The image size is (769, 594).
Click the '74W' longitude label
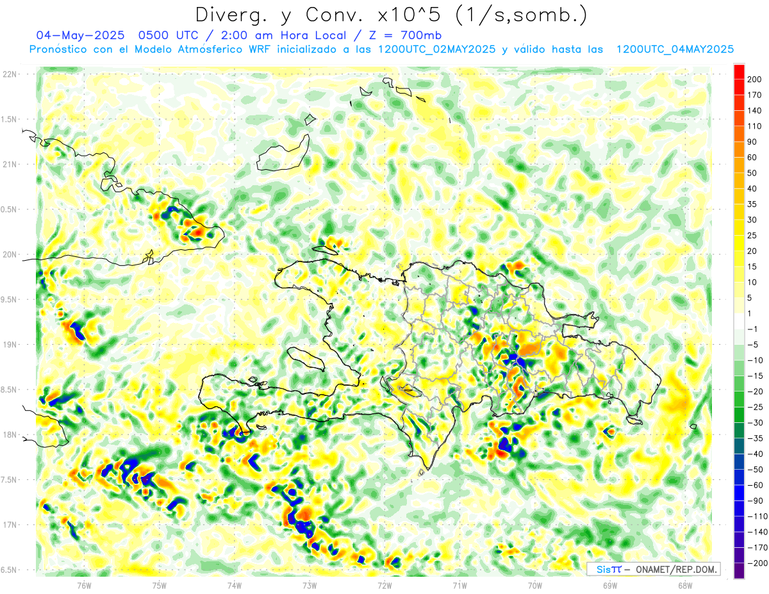pos(235,585)
